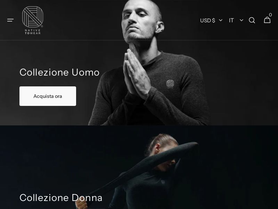The image size is (278, 209).
Task: Click the emblem printed on the man's sweater
Action: [x=170, y=84]
